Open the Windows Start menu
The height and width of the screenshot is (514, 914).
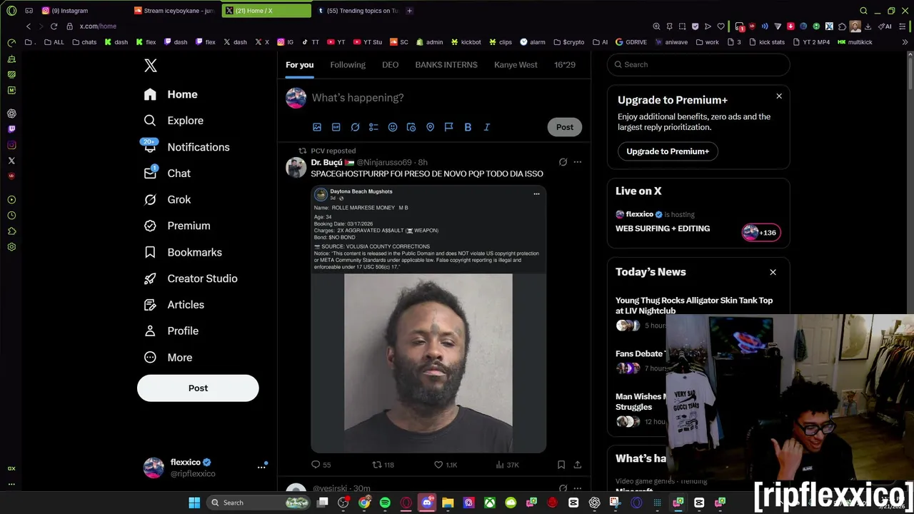[x=194, y=503]
